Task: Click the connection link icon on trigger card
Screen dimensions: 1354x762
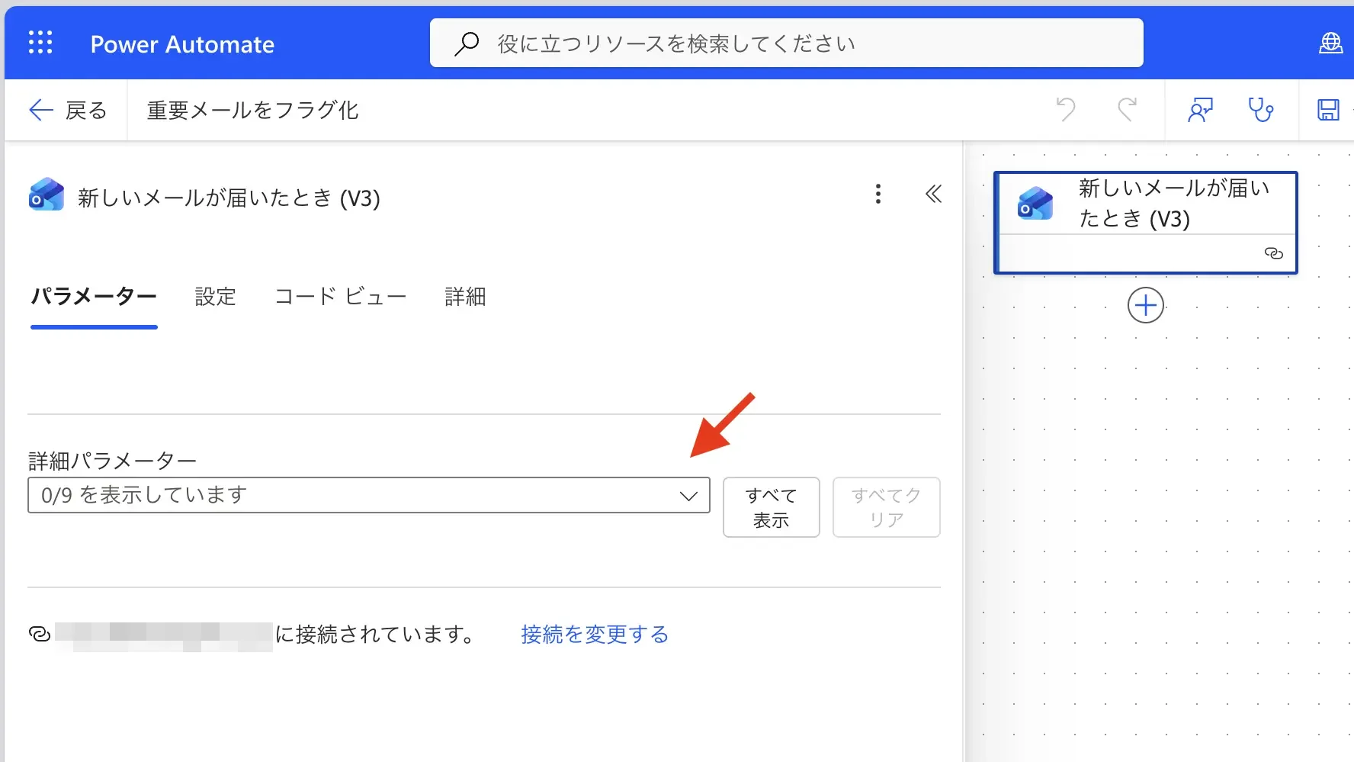Action: tap(1273, 253)
